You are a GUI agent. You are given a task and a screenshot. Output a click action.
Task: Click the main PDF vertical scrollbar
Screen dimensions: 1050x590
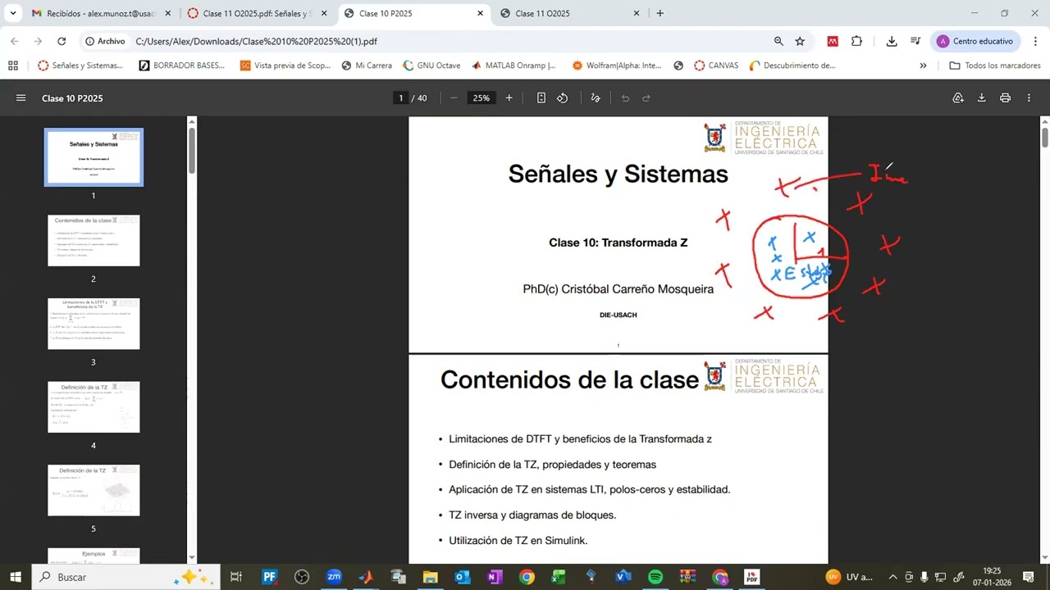coord(1045,137)
